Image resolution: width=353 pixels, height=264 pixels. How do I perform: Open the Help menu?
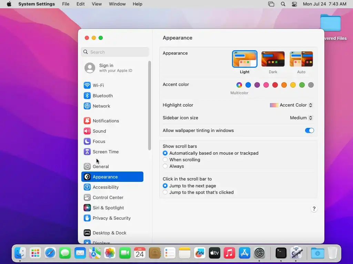point(137,4)
